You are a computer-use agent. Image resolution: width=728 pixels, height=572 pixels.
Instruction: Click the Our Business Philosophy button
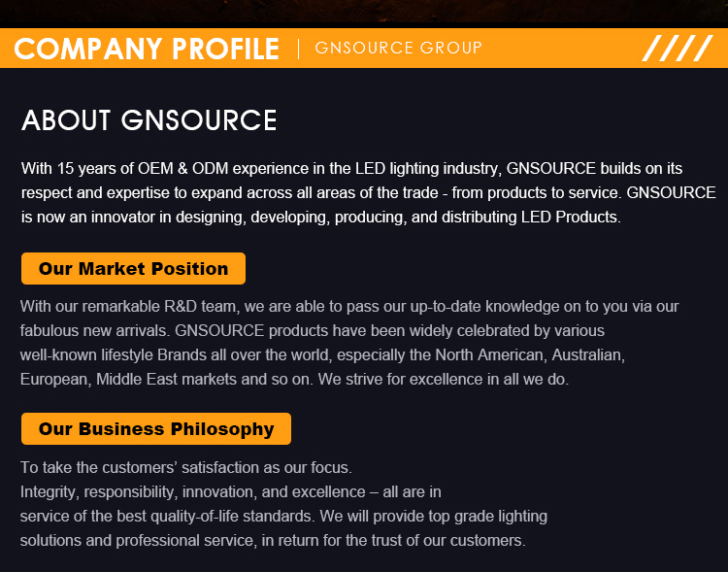tap(156, 429)
